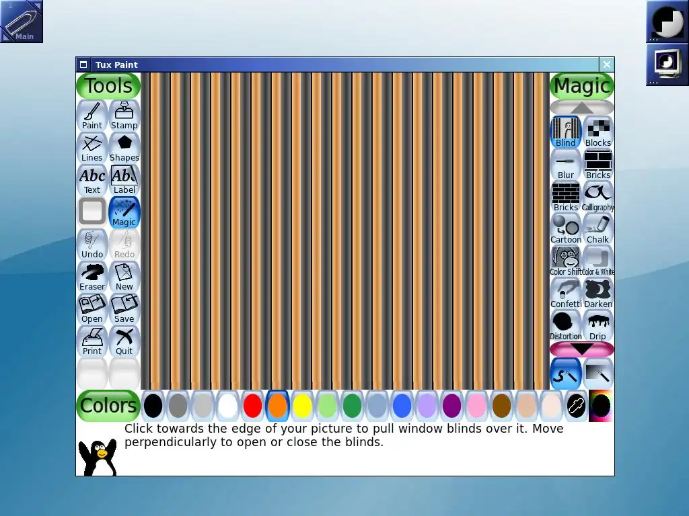This screenshot has height=516, width=689.
Task: Select the Paint brush tool
Action: 92,116
